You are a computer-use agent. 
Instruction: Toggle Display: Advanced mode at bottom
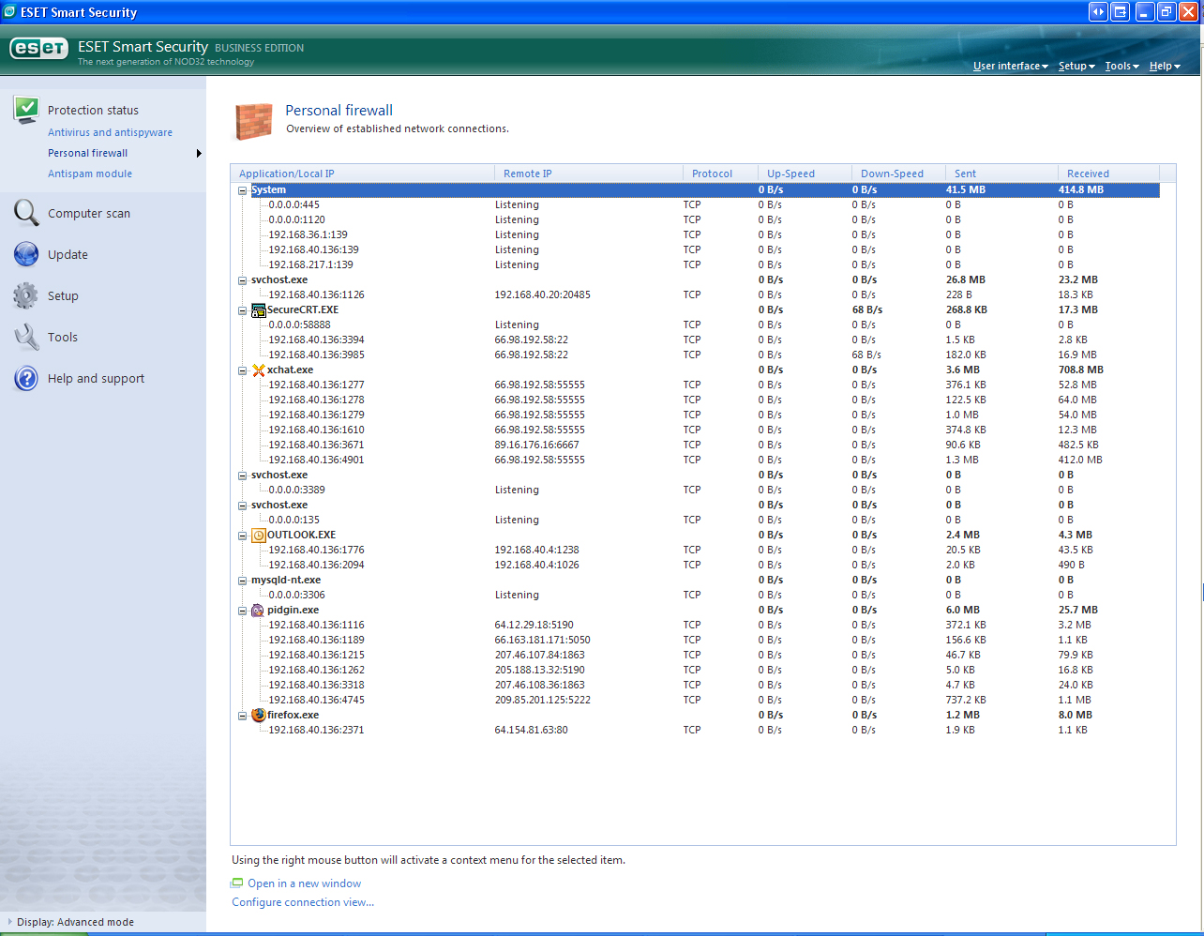tap(75, 922)
